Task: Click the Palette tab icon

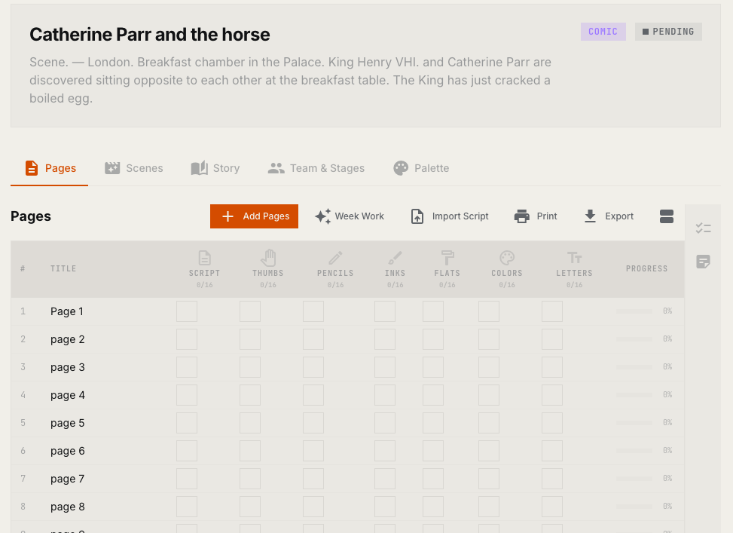Action: [401, 168]
